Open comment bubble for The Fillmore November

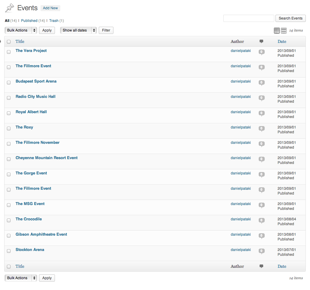[x=262, y=144]
